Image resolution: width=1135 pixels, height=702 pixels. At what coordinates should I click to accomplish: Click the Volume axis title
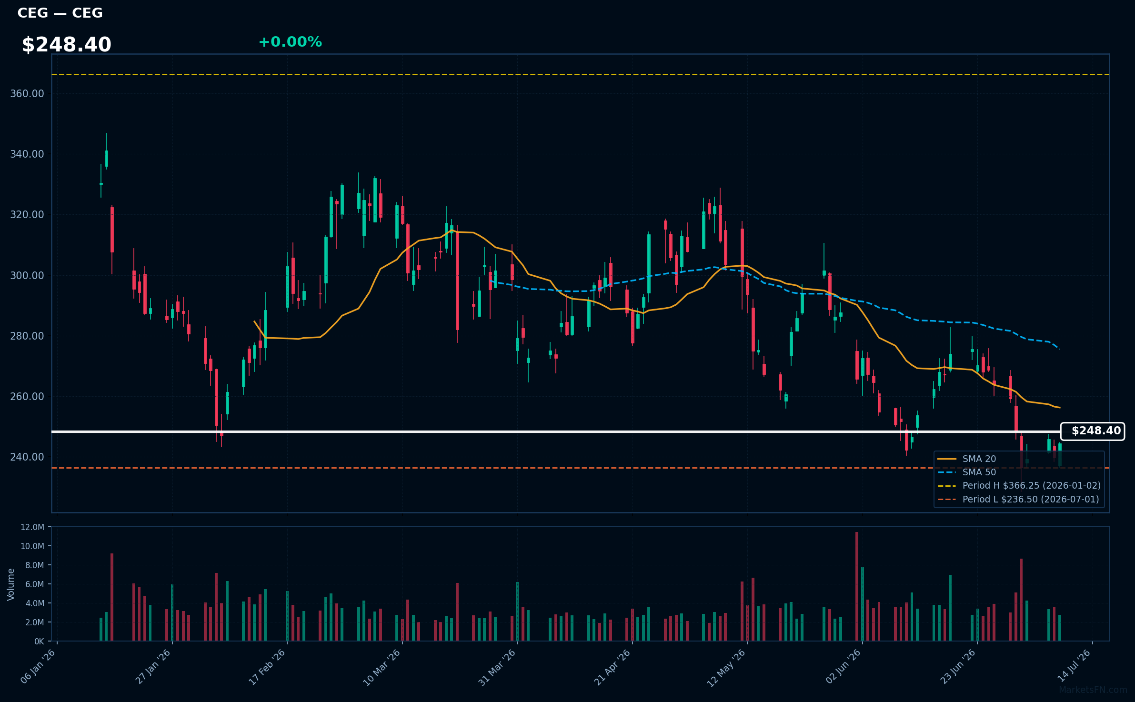(11, 584)
